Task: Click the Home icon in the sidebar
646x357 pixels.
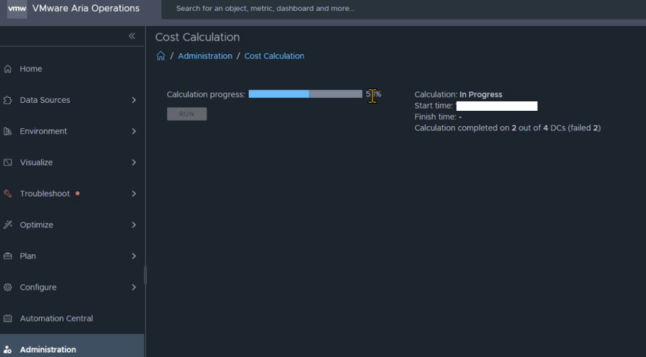Action: [x=8, y=69]
